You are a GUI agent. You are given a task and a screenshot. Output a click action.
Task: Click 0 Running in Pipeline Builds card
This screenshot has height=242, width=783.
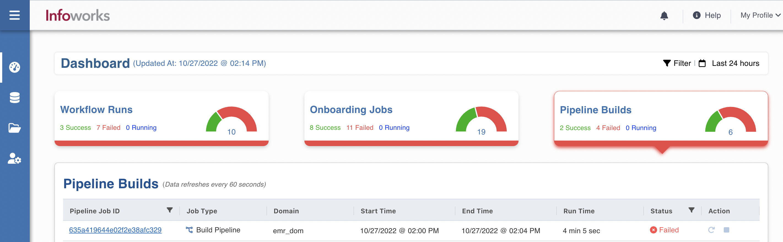[x=641, y=128]
